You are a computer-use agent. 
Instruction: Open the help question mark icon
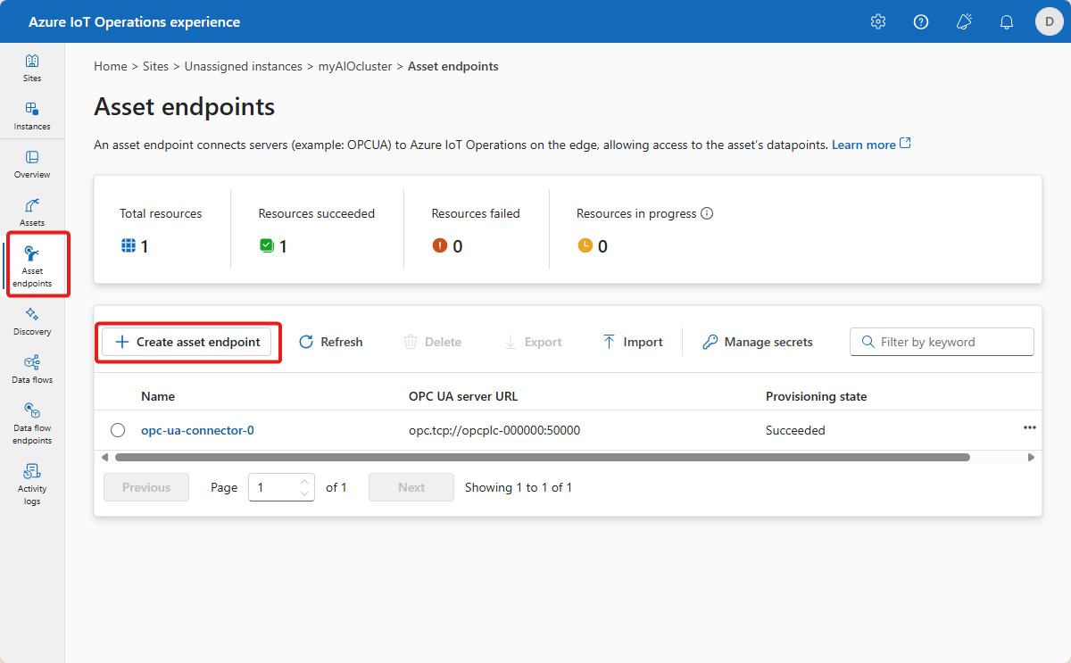[x=921, y=21]
